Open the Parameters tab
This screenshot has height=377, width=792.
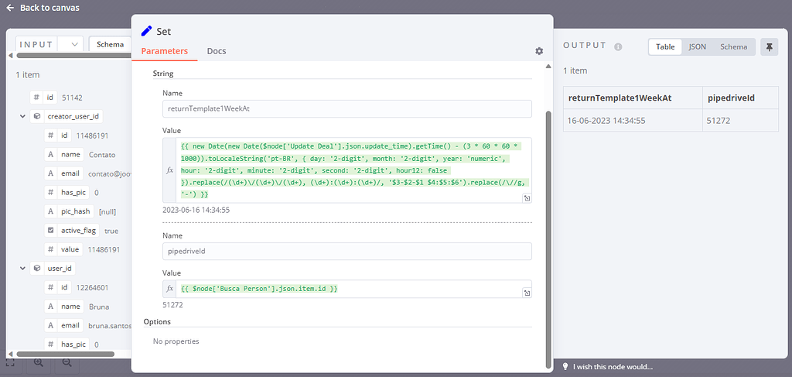(164, 51)
